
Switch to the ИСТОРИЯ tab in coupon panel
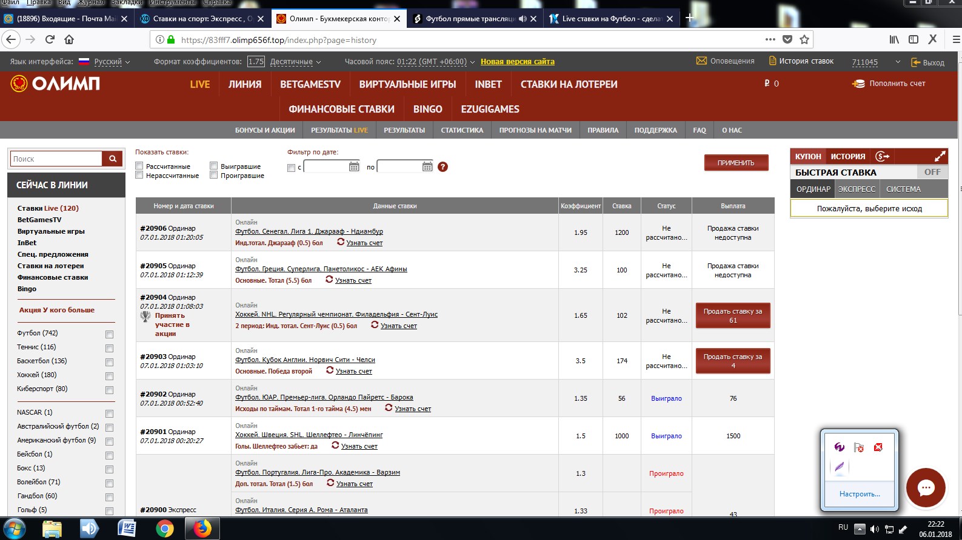848,156
